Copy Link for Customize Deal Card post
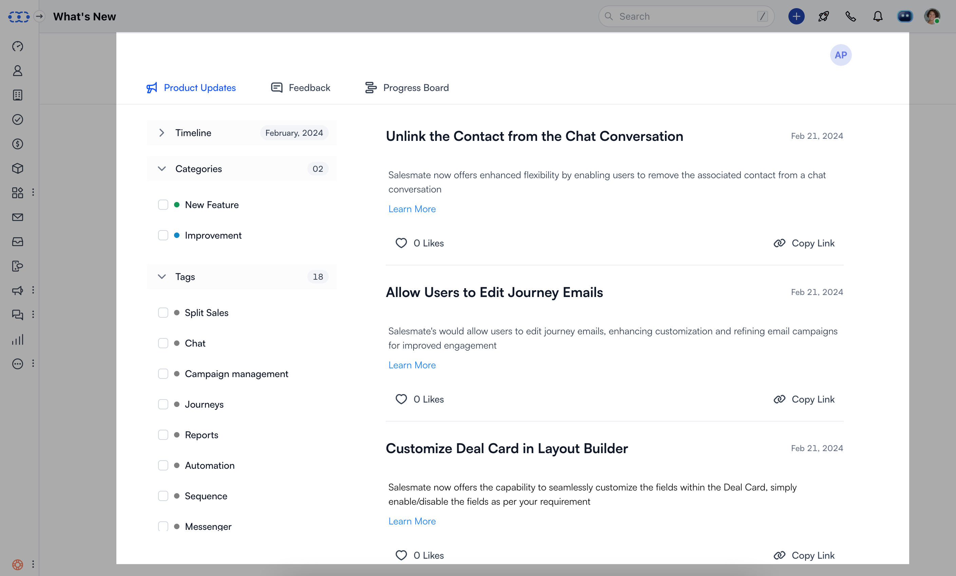Viewport: 956px width, 576px height. [804, 555]
